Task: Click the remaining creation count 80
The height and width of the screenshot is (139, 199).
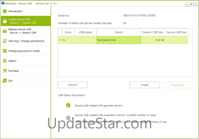Action: tap(125, 23)
